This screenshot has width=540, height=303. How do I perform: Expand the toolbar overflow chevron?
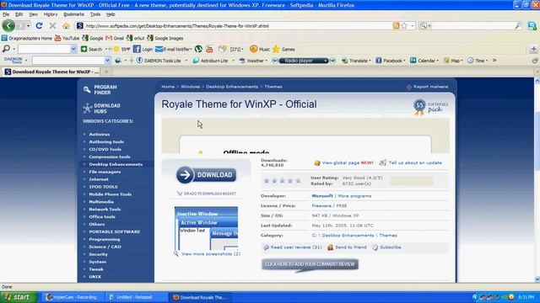click(x=494, y=61)
